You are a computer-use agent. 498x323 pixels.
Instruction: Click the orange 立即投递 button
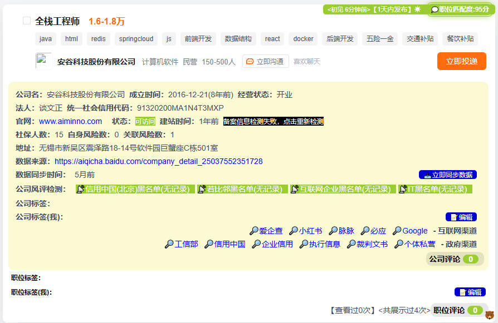461,61
